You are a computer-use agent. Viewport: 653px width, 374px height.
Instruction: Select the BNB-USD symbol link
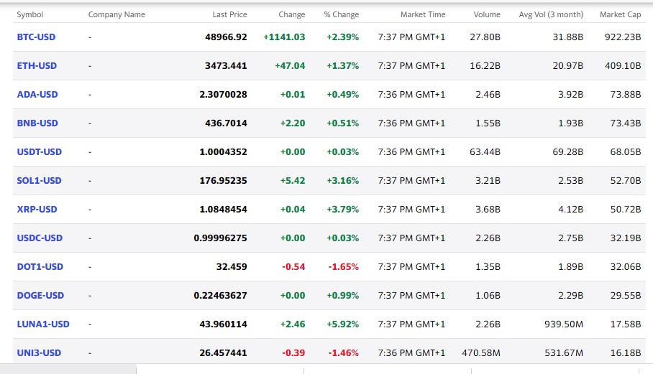tap(37, 123)
